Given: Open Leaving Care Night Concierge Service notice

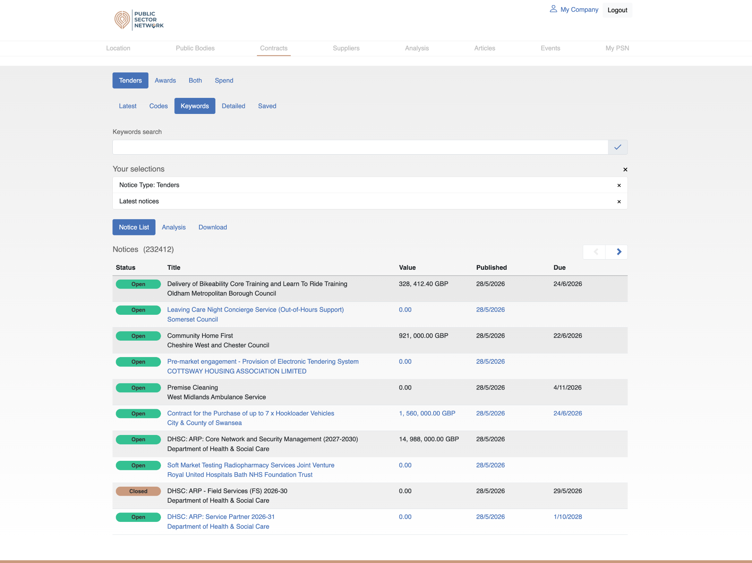Looking at the screenshot, I should 255,310.
